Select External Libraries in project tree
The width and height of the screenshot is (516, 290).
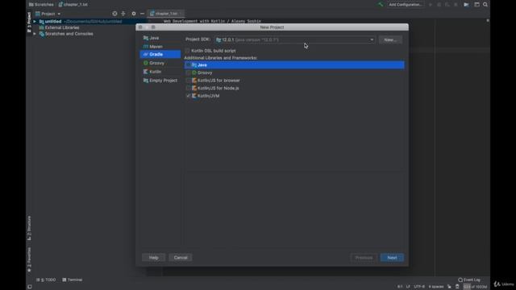59,27
